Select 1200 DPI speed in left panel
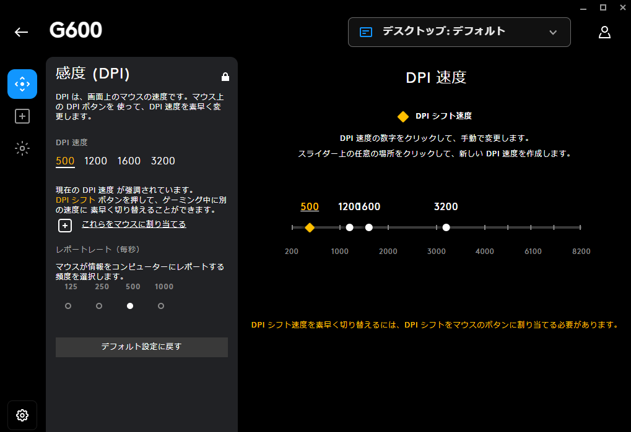This screenshot has height=432, width=631. [x=96, y=161]
